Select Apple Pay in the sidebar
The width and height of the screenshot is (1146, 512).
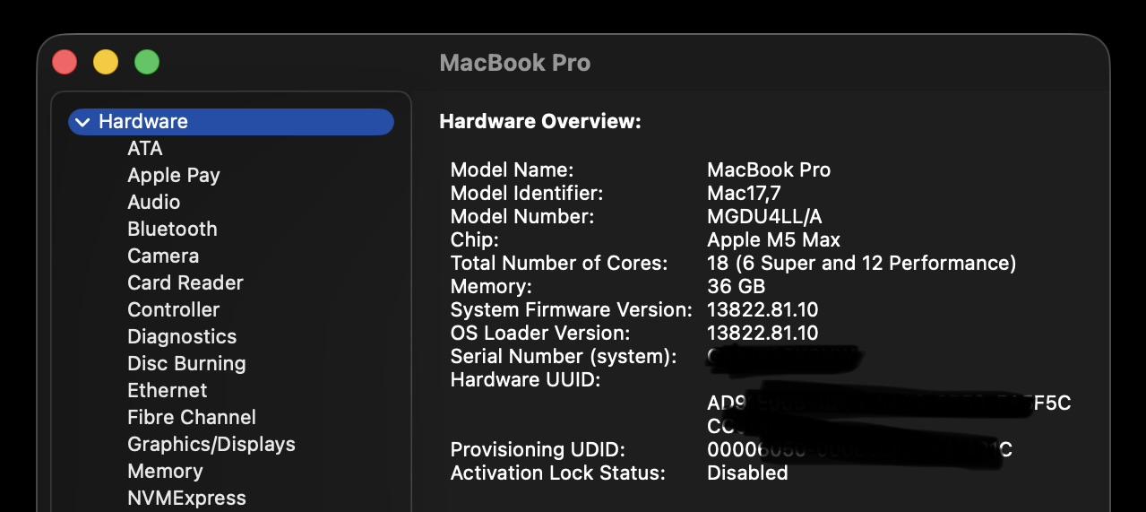coord(174,175)
